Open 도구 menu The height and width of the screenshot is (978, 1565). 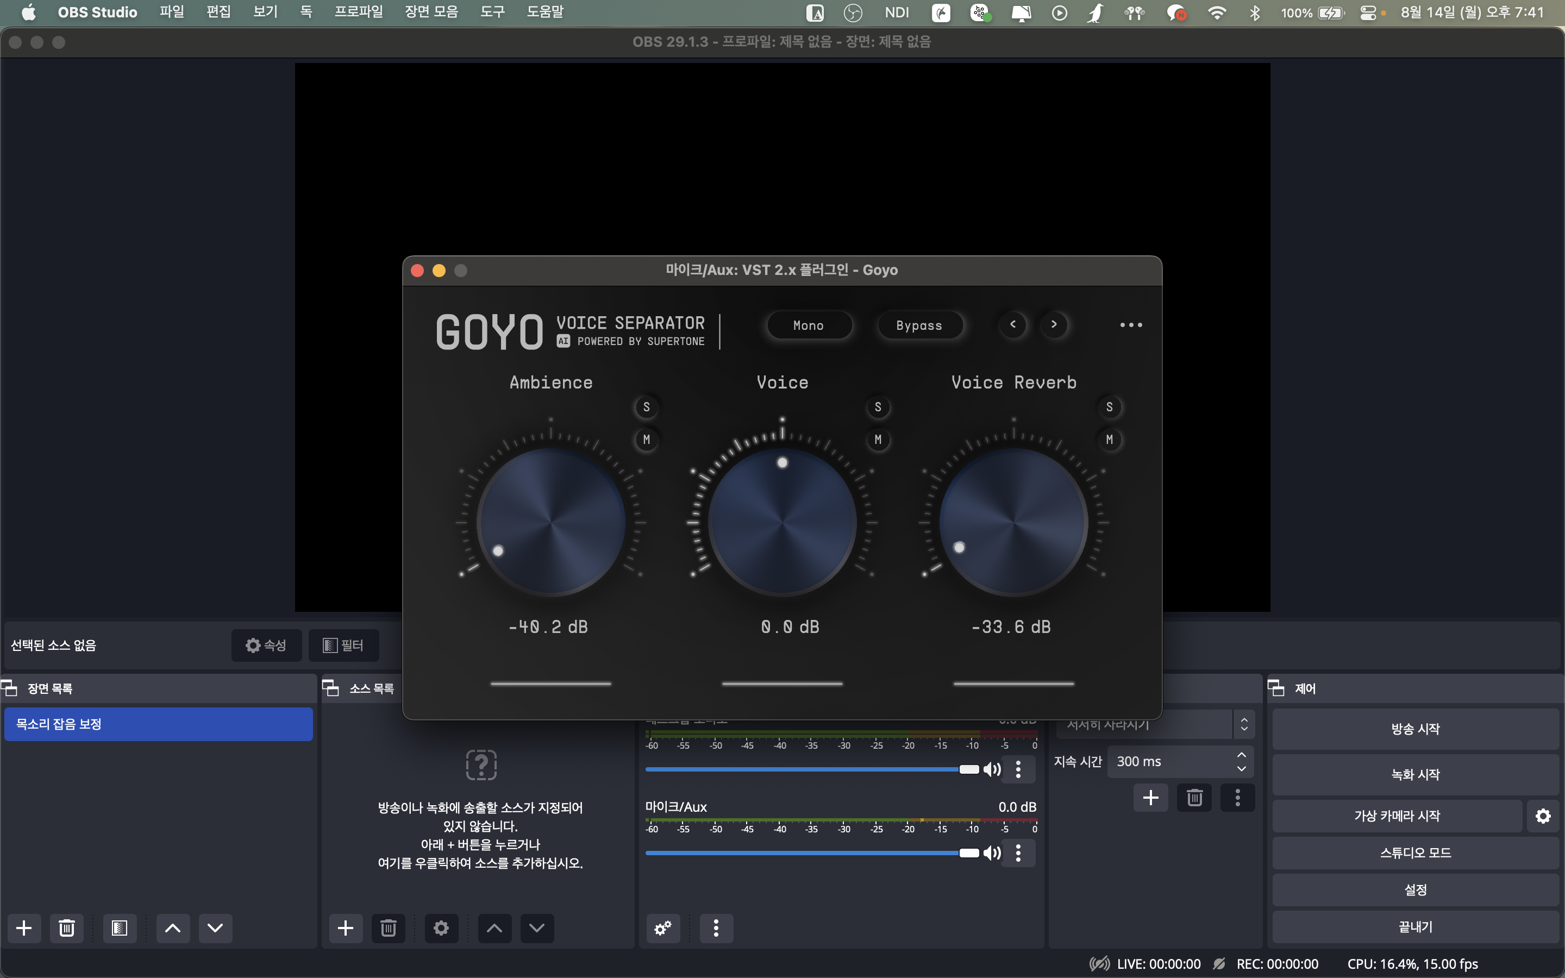click(x=492, y=12)
